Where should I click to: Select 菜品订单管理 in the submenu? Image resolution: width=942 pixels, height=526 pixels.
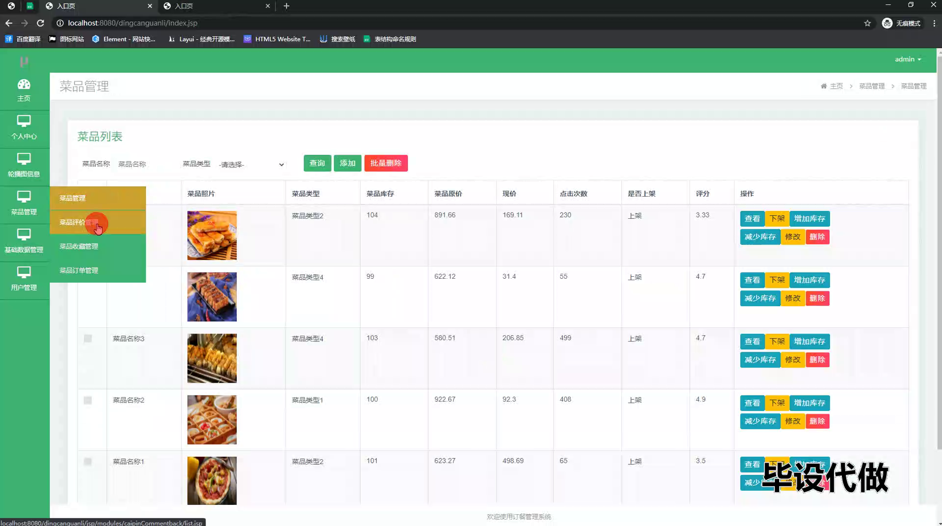pyautogui.click(x=98, y=270)
